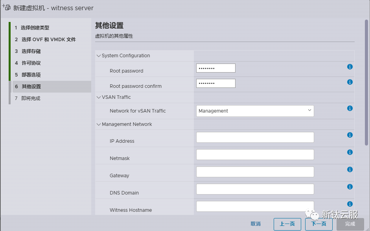
Task: Collapse the System Configuration section
Action: tap(99, 56)
